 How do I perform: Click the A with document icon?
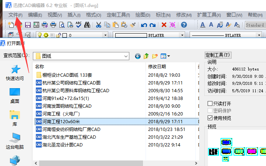click(x=220, y=25)
